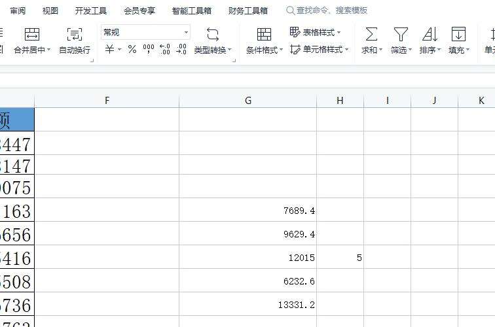
Task: Open number group dialog launcher
Action: [x=234, y=60]
